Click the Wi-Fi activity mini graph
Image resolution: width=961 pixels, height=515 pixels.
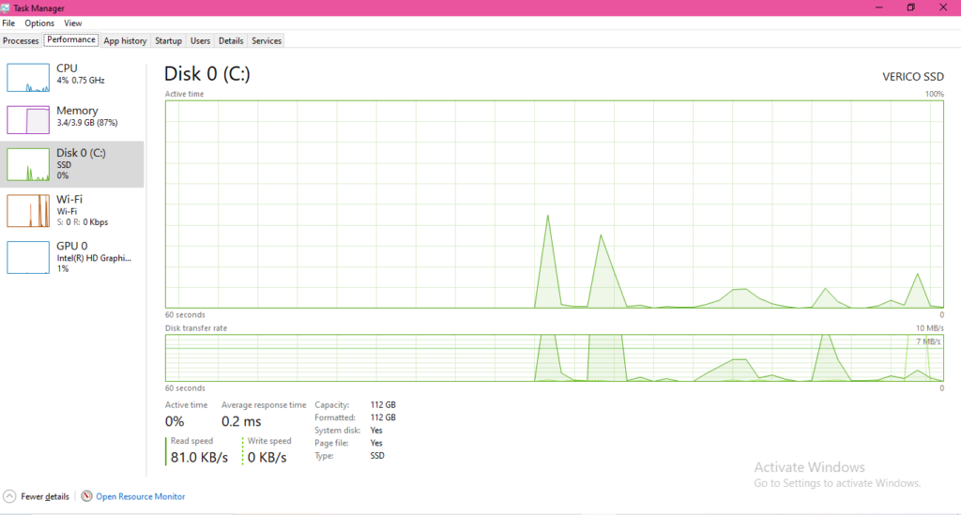click(27, 210)
